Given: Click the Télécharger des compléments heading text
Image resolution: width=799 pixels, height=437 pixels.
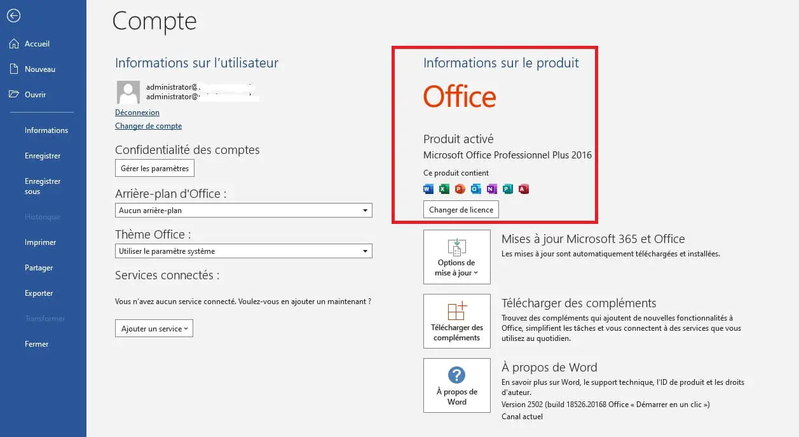Looking at the screenshot, I should [578, 303].
